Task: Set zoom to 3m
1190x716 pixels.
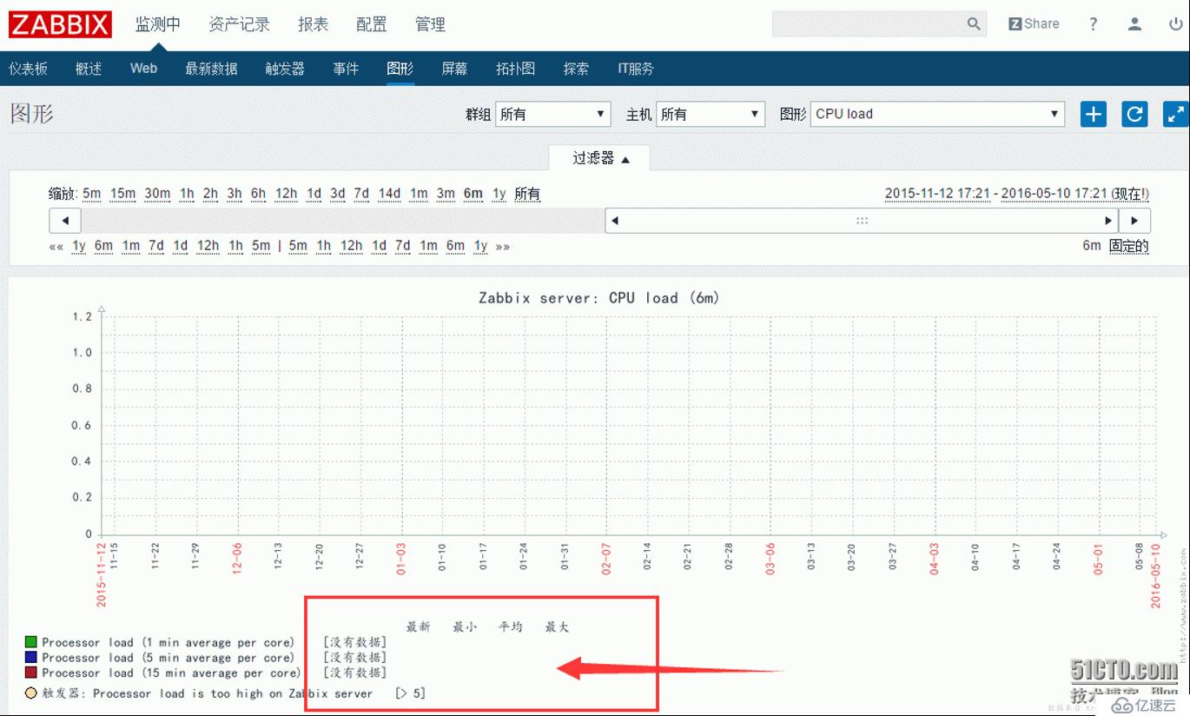Action: point(446,194)
